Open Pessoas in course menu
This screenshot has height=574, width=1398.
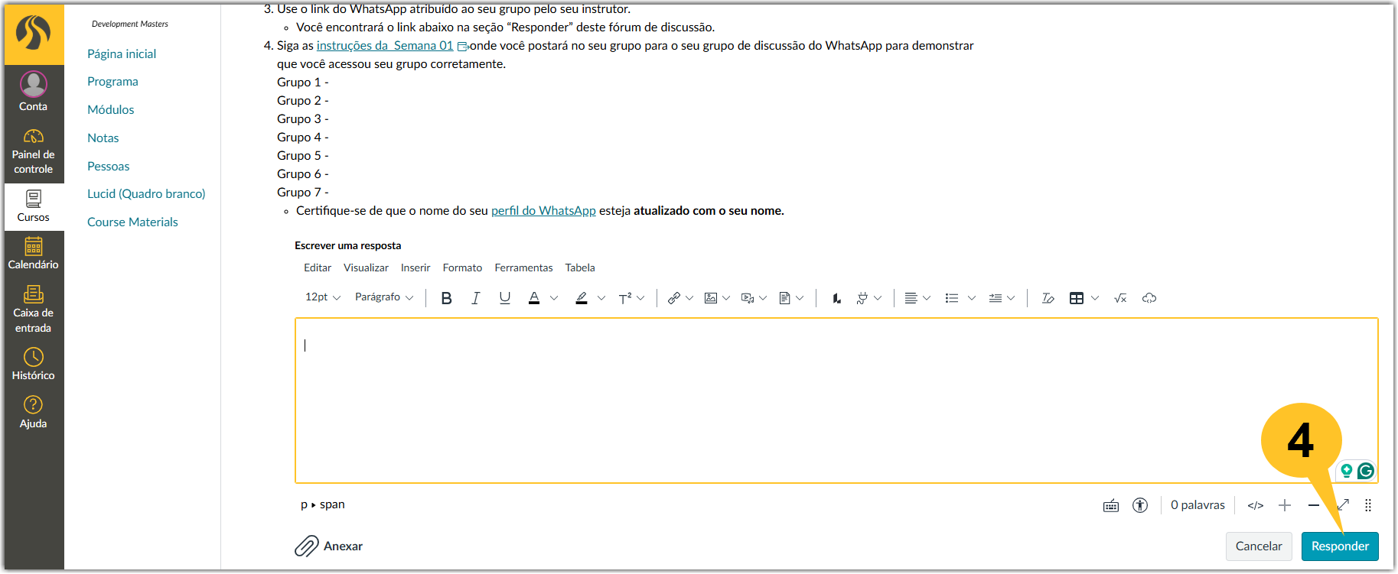pos(109,166)
